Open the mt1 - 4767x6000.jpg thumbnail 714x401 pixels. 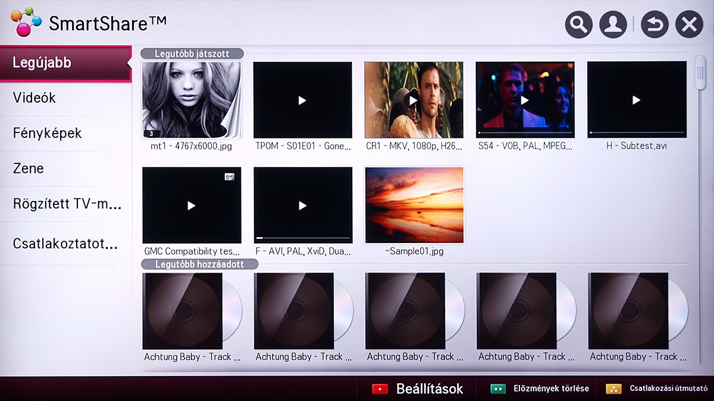coord(192,100)
